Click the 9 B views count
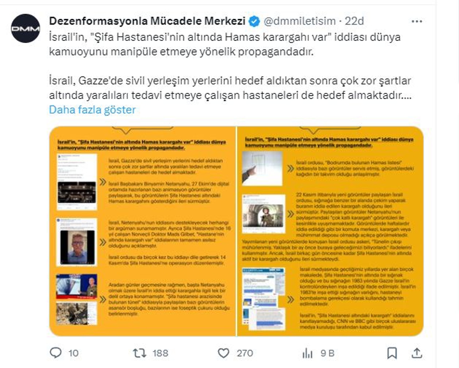 pyautogui.click(x=327, y=353)
